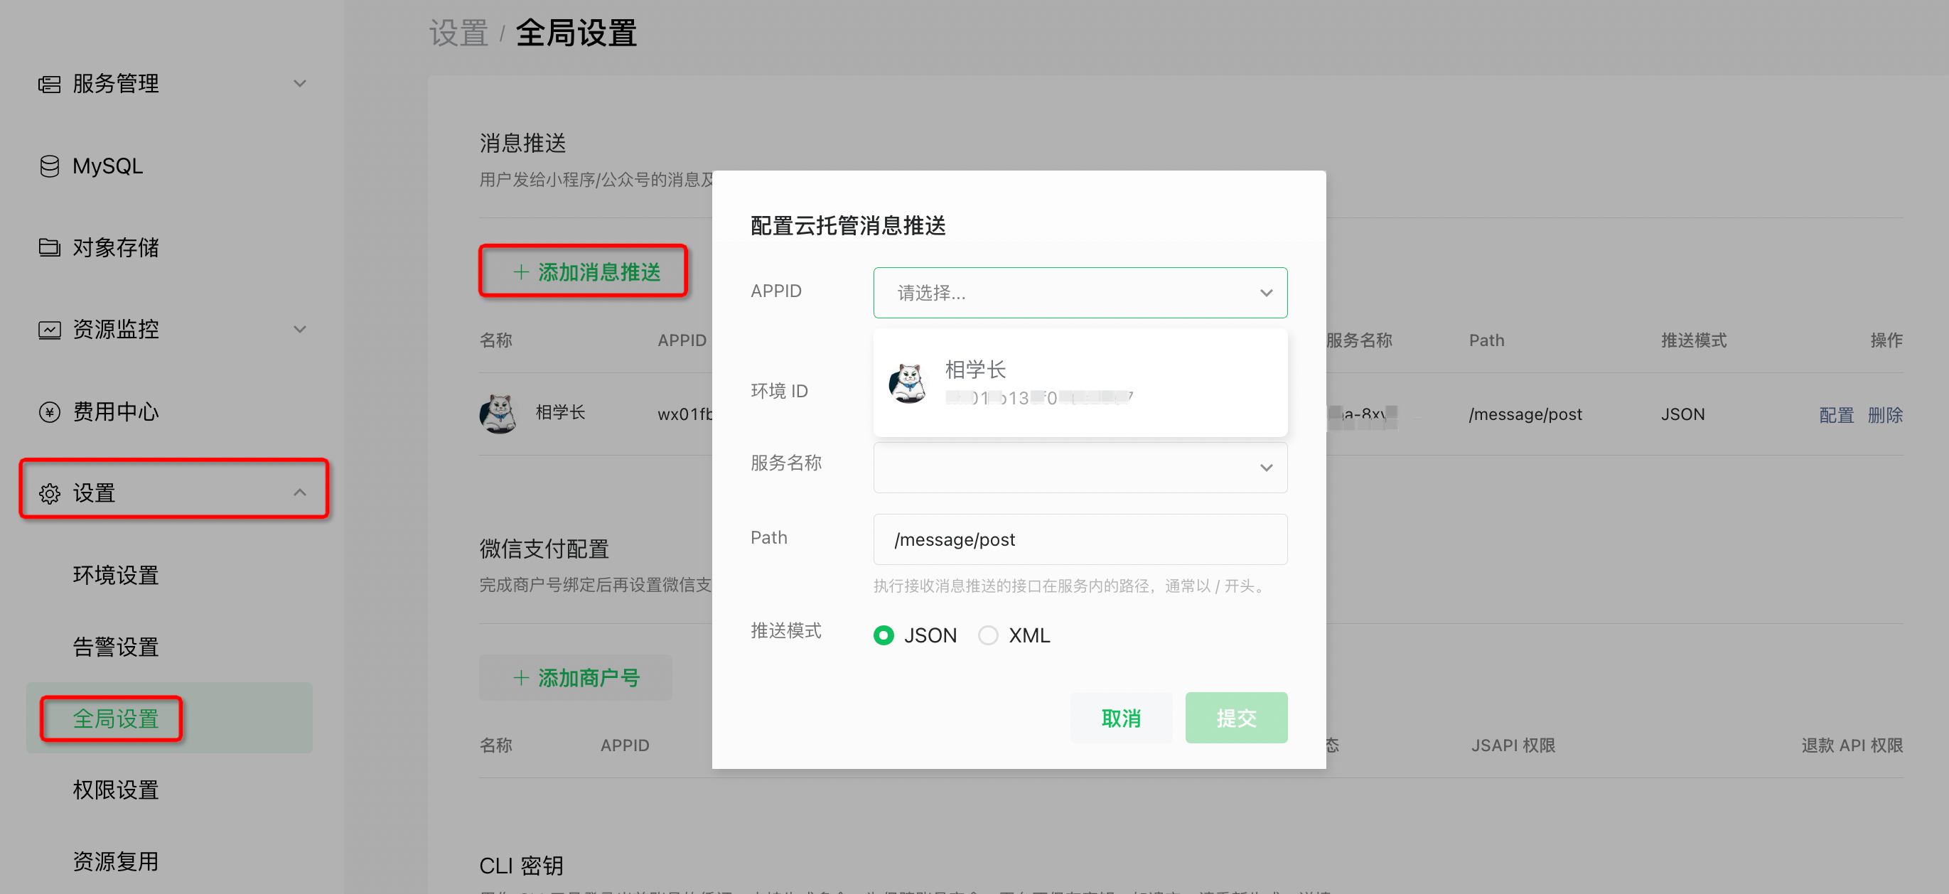This screenshot has width=1949, height=894.
Task: Click the 对象存储 folder icon
Action: click(x=49, y=247)
